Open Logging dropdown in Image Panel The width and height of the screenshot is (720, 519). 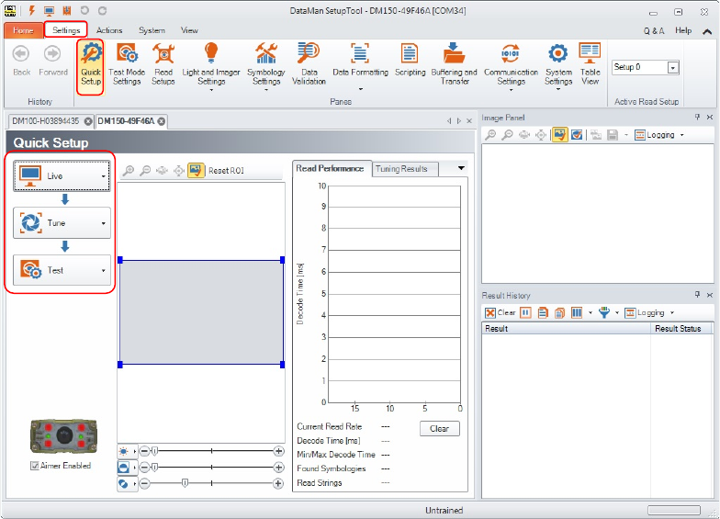[x=659, y=135]
